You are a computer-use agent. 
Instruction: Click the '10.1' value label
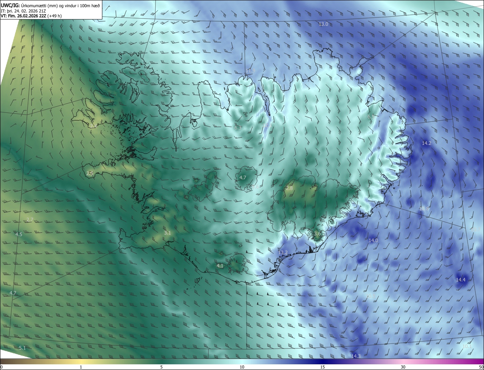click(467, 346)
